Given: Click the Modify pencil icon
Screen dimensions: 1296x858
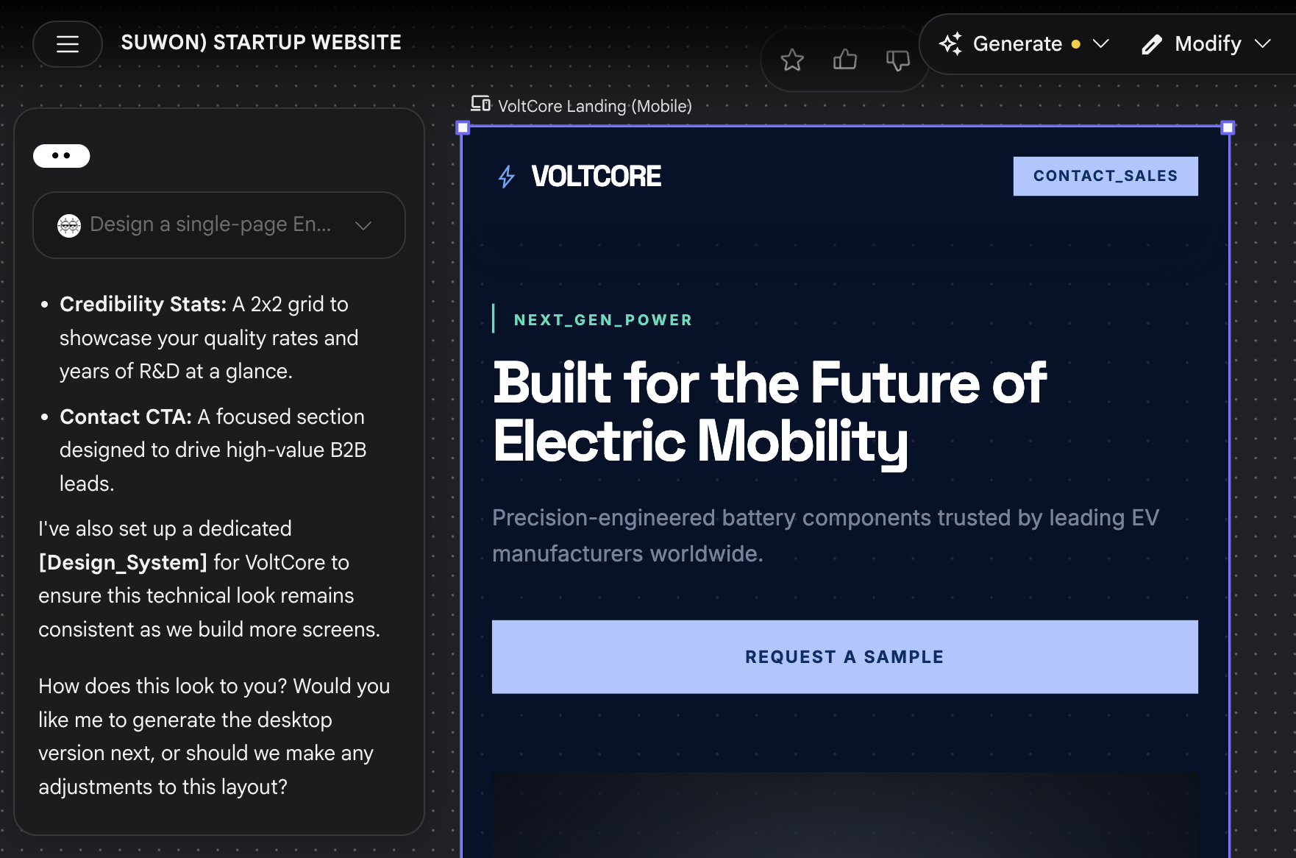Looking at the screenshot, I should (1152, 45).
